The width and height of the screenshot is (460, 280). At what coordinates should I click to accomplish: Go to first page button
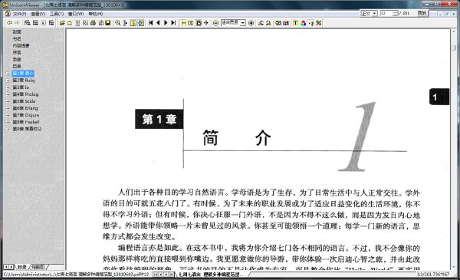[151, 22]
